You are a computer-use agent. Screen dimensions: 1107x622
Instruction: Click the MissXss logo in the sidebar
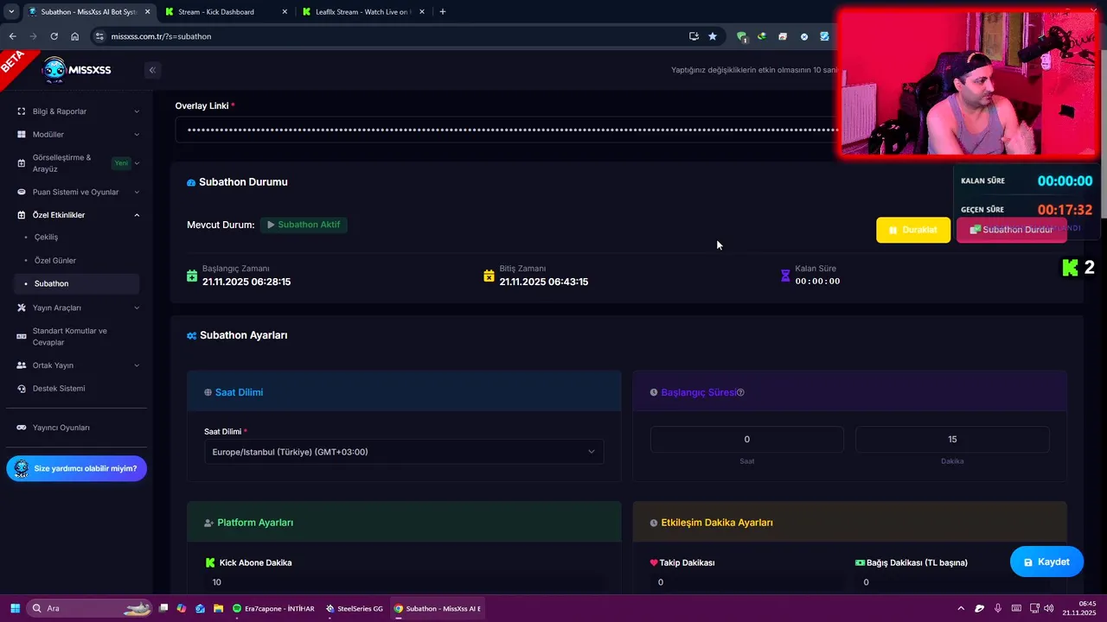pyautogui.click(x=77, y=70)
